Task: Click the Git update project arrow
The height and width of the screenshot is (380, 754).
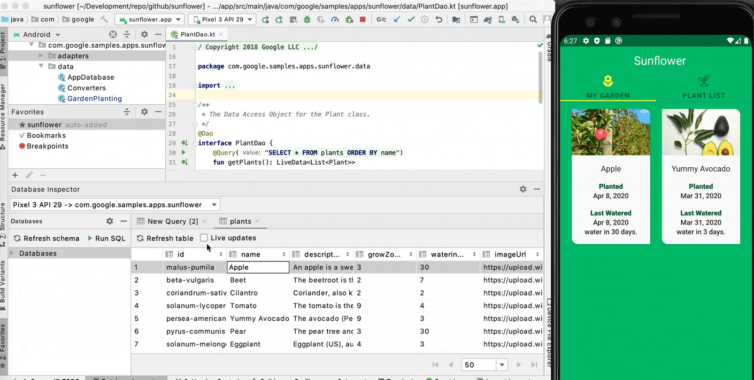Action: coord(397,20)
